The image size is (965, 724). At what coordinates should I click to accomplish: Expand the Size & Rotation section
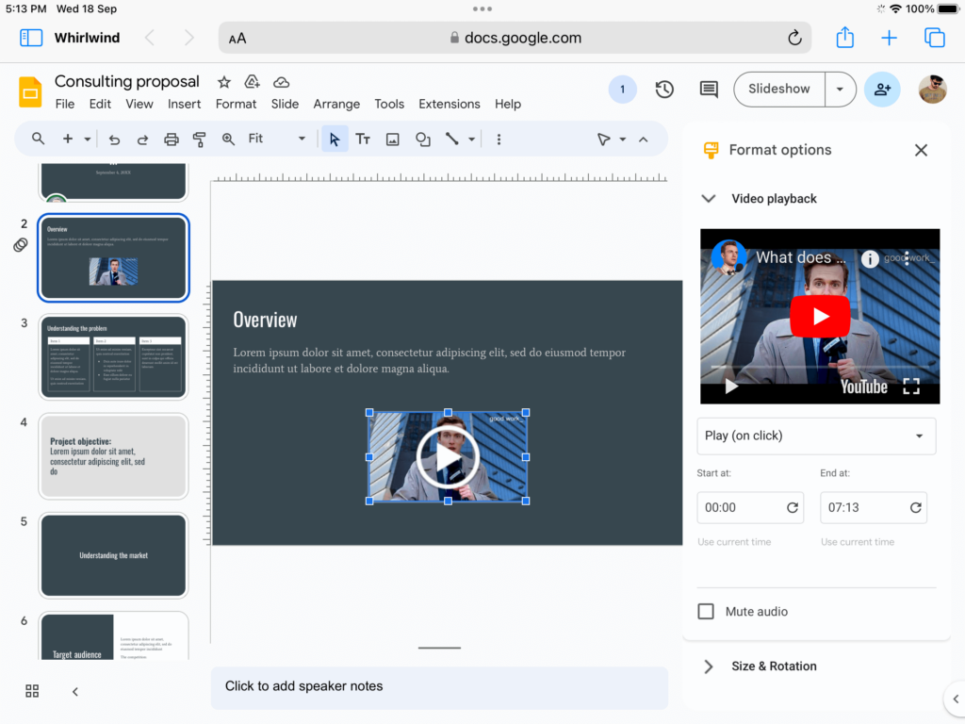point(708,666)
